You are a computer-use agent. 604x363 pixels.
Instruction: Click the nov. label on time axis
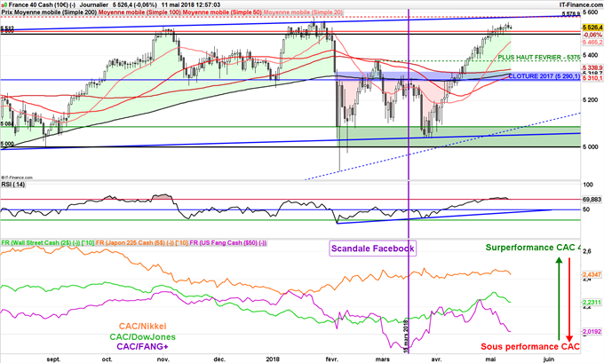pos(163,359)
